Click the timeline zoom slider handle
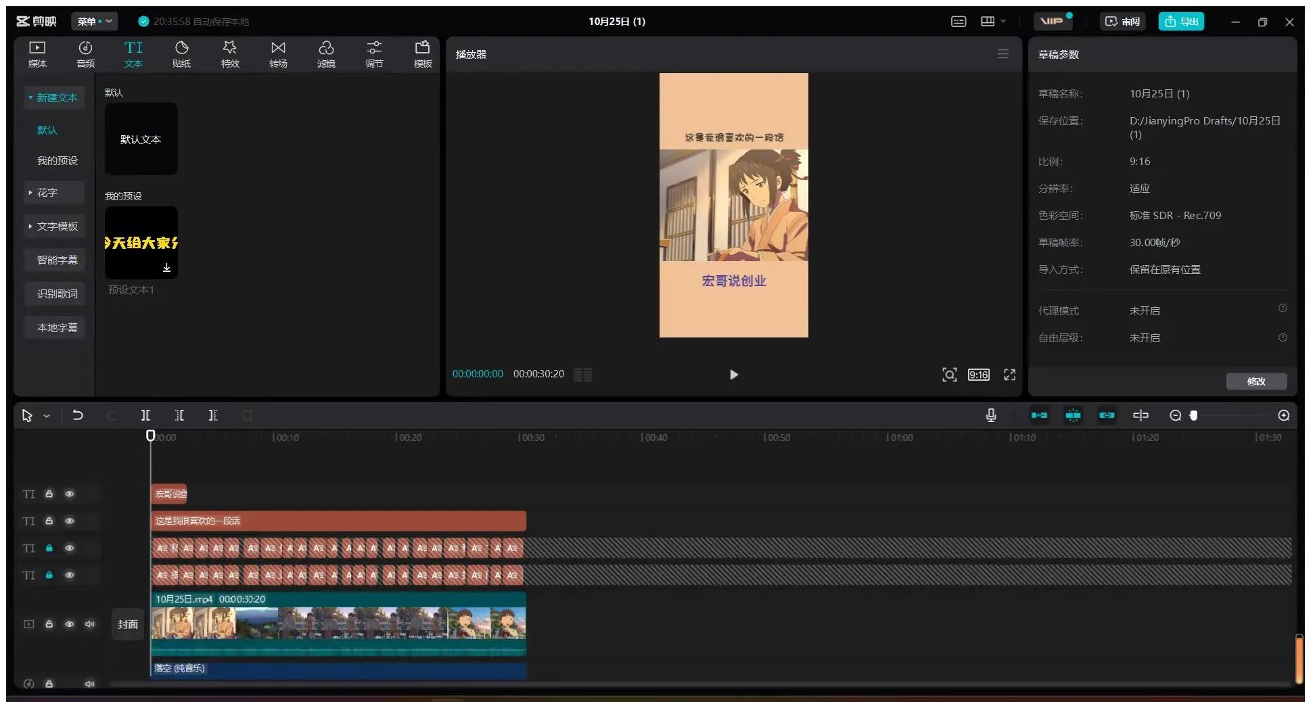 (1194, 415)
